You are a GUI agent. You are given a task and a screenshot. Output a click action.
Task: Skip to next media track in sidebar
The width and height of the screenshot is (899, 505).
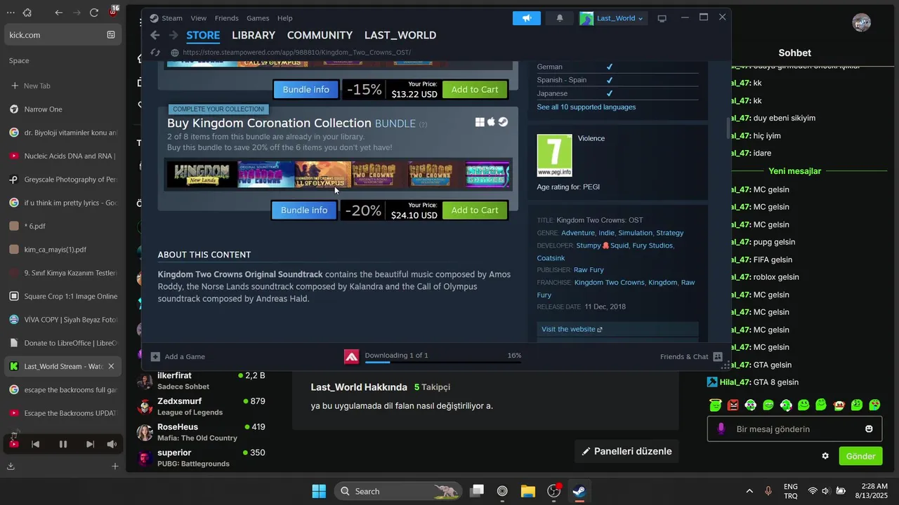pyautogui.click(x=90, y=444)
